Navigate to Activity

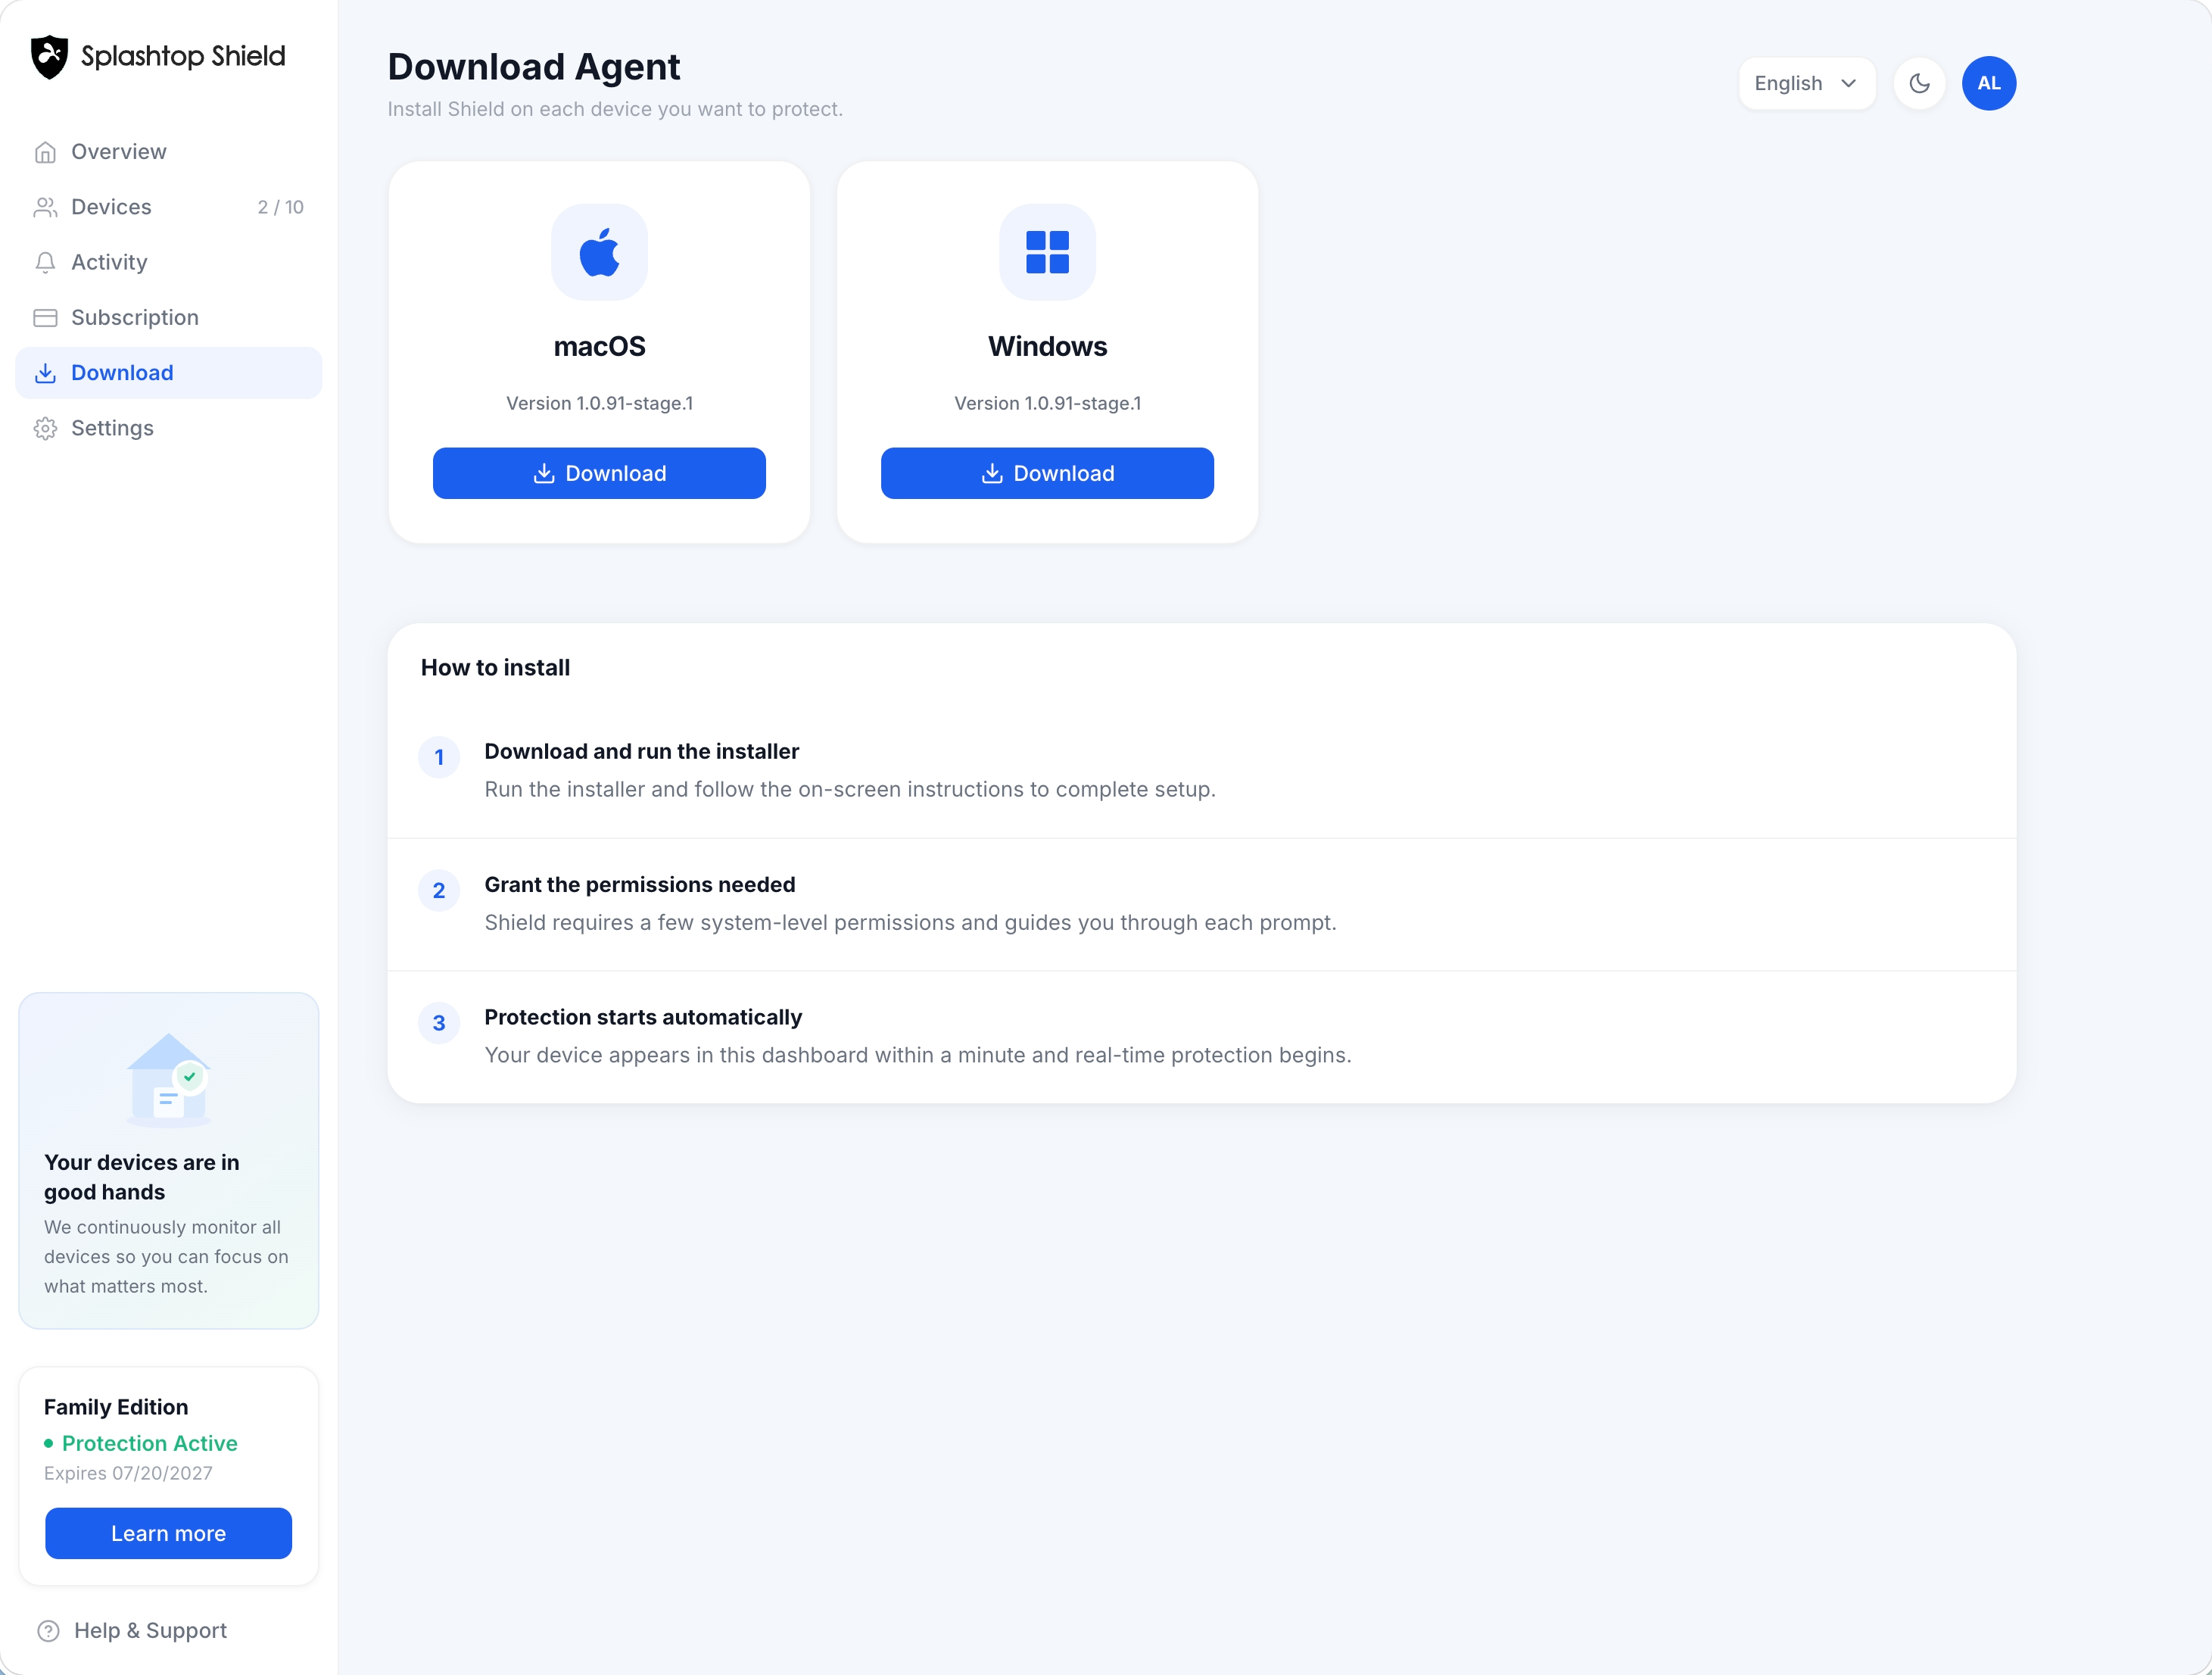[x=169, y=262]
